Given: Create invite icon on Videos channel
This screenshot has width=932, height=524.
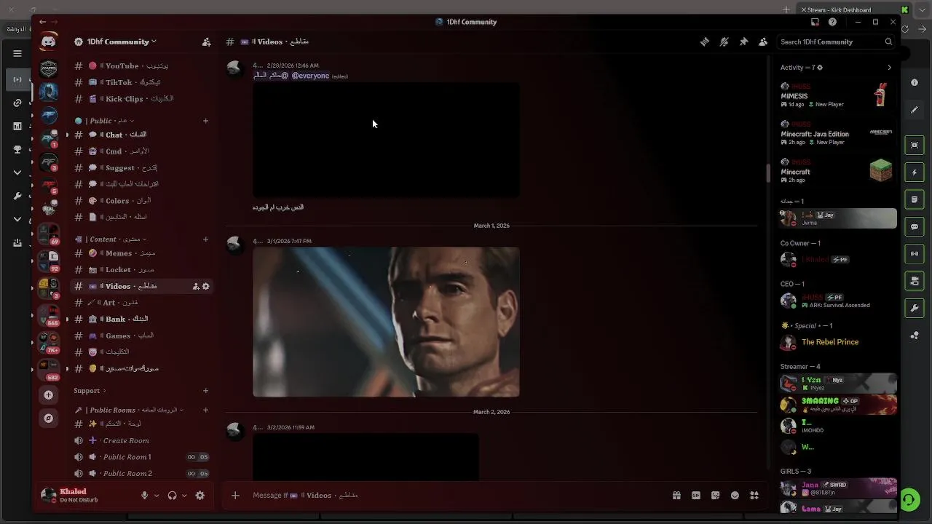Looking at the screenshot, I should click(x=196, y=287).
